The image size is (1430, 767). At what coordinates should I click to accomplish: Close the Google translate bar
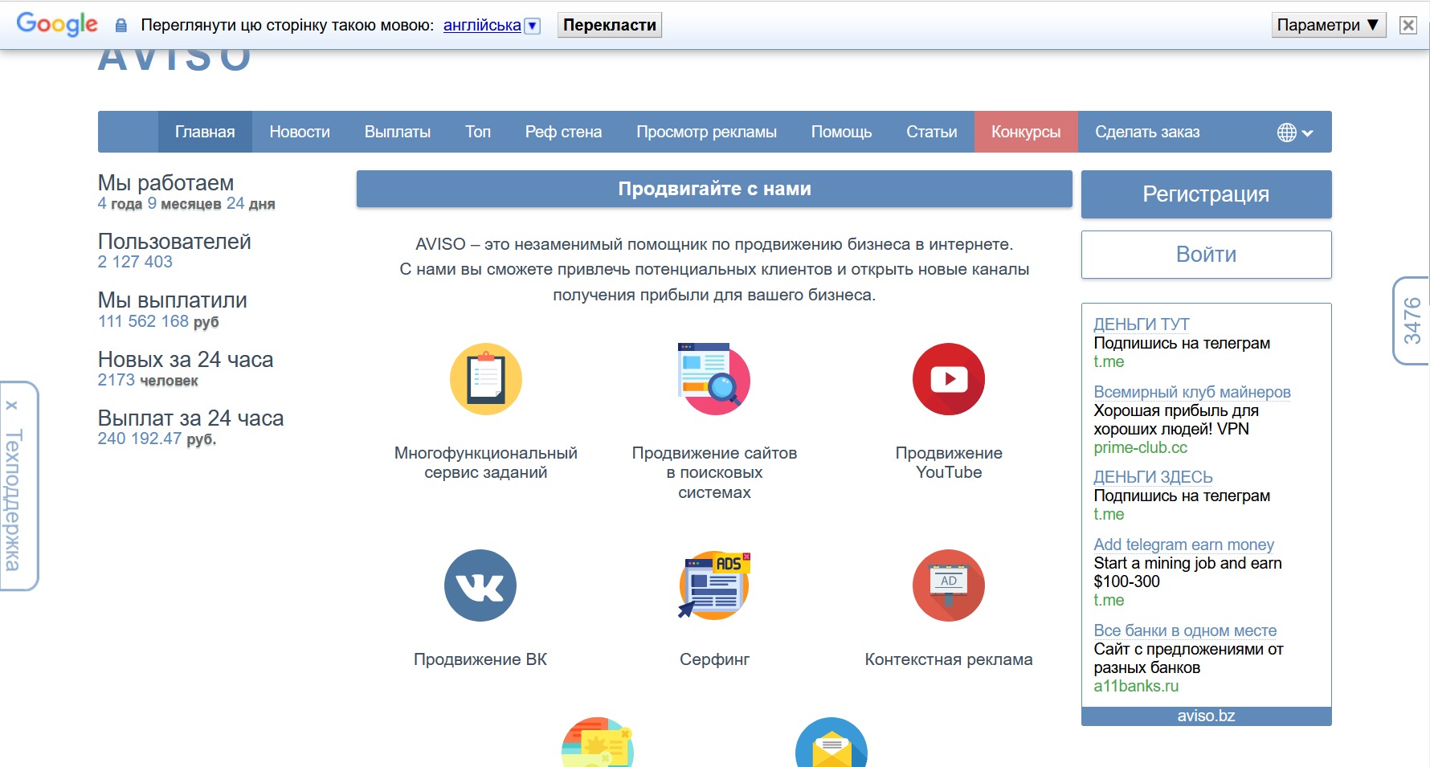[x=1408, y=25]
